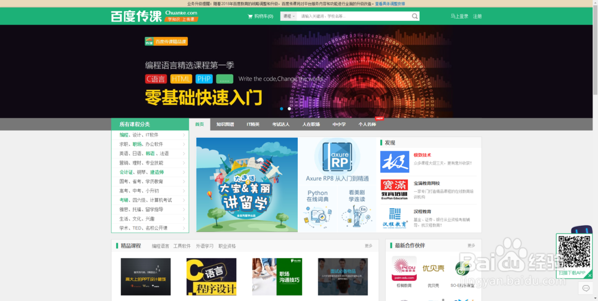
Task: Click the Baidu Chuanke logo
Action: pos(154,16)
